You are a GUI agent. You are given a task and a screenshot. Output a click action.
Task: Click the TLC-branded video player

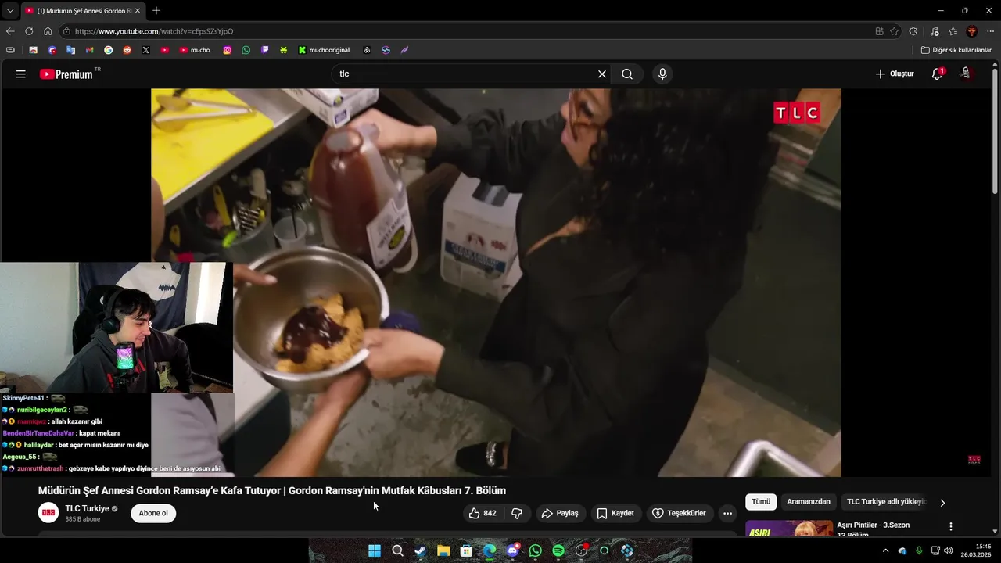tap(496, 282)
